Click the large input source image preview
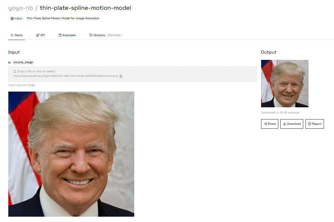334x222 pixels. 71,154
